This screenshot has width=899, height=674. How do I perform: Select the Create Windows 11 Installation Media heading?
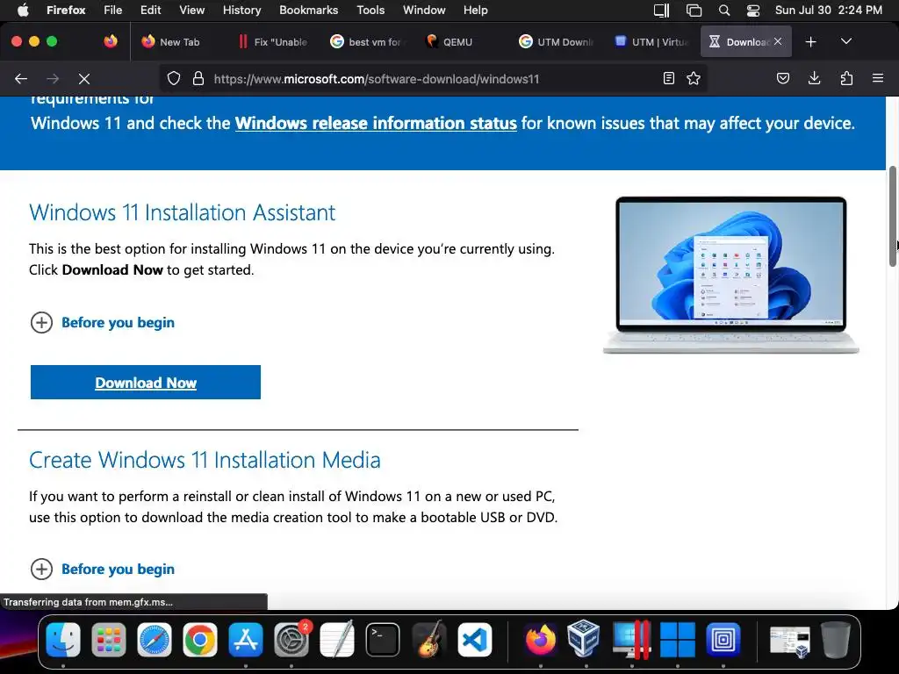click(205, 460)
